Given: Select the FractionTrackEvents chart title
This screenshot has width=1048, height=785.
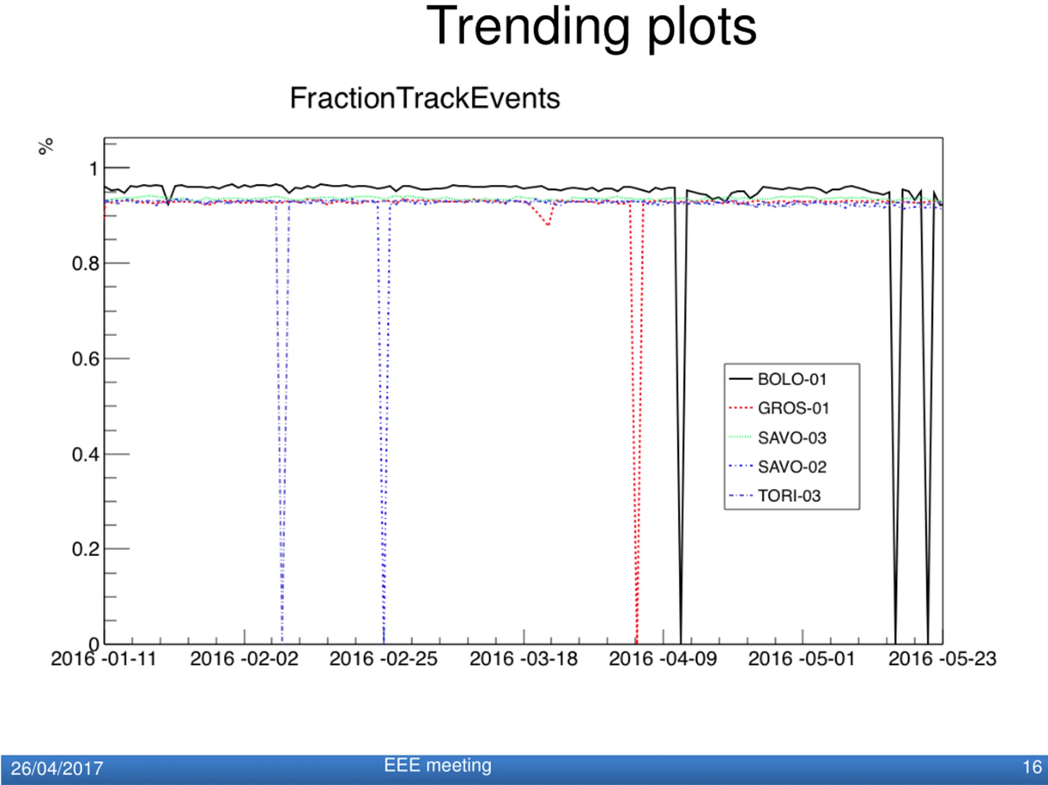Looking at the screenshot, I should pyautogui.click(x=425, y=99).
